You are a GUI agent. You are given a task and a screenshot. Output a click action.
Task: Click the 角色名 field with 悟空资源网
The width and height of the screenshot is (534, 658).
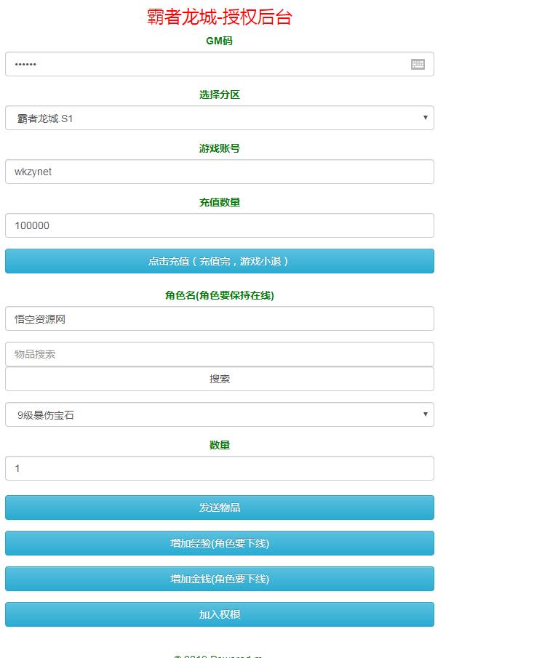point(219,318)
